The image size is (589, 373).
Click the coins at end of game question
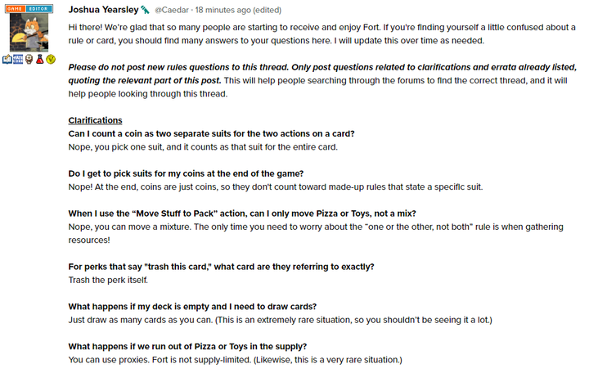(x=186, y=173)
